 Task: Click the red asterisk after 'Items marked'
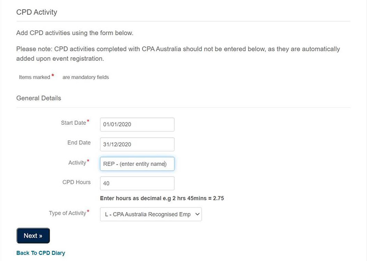(53, 75)
